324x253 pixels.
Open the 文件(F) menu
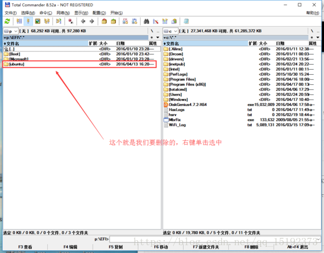[x=11, y=13]
